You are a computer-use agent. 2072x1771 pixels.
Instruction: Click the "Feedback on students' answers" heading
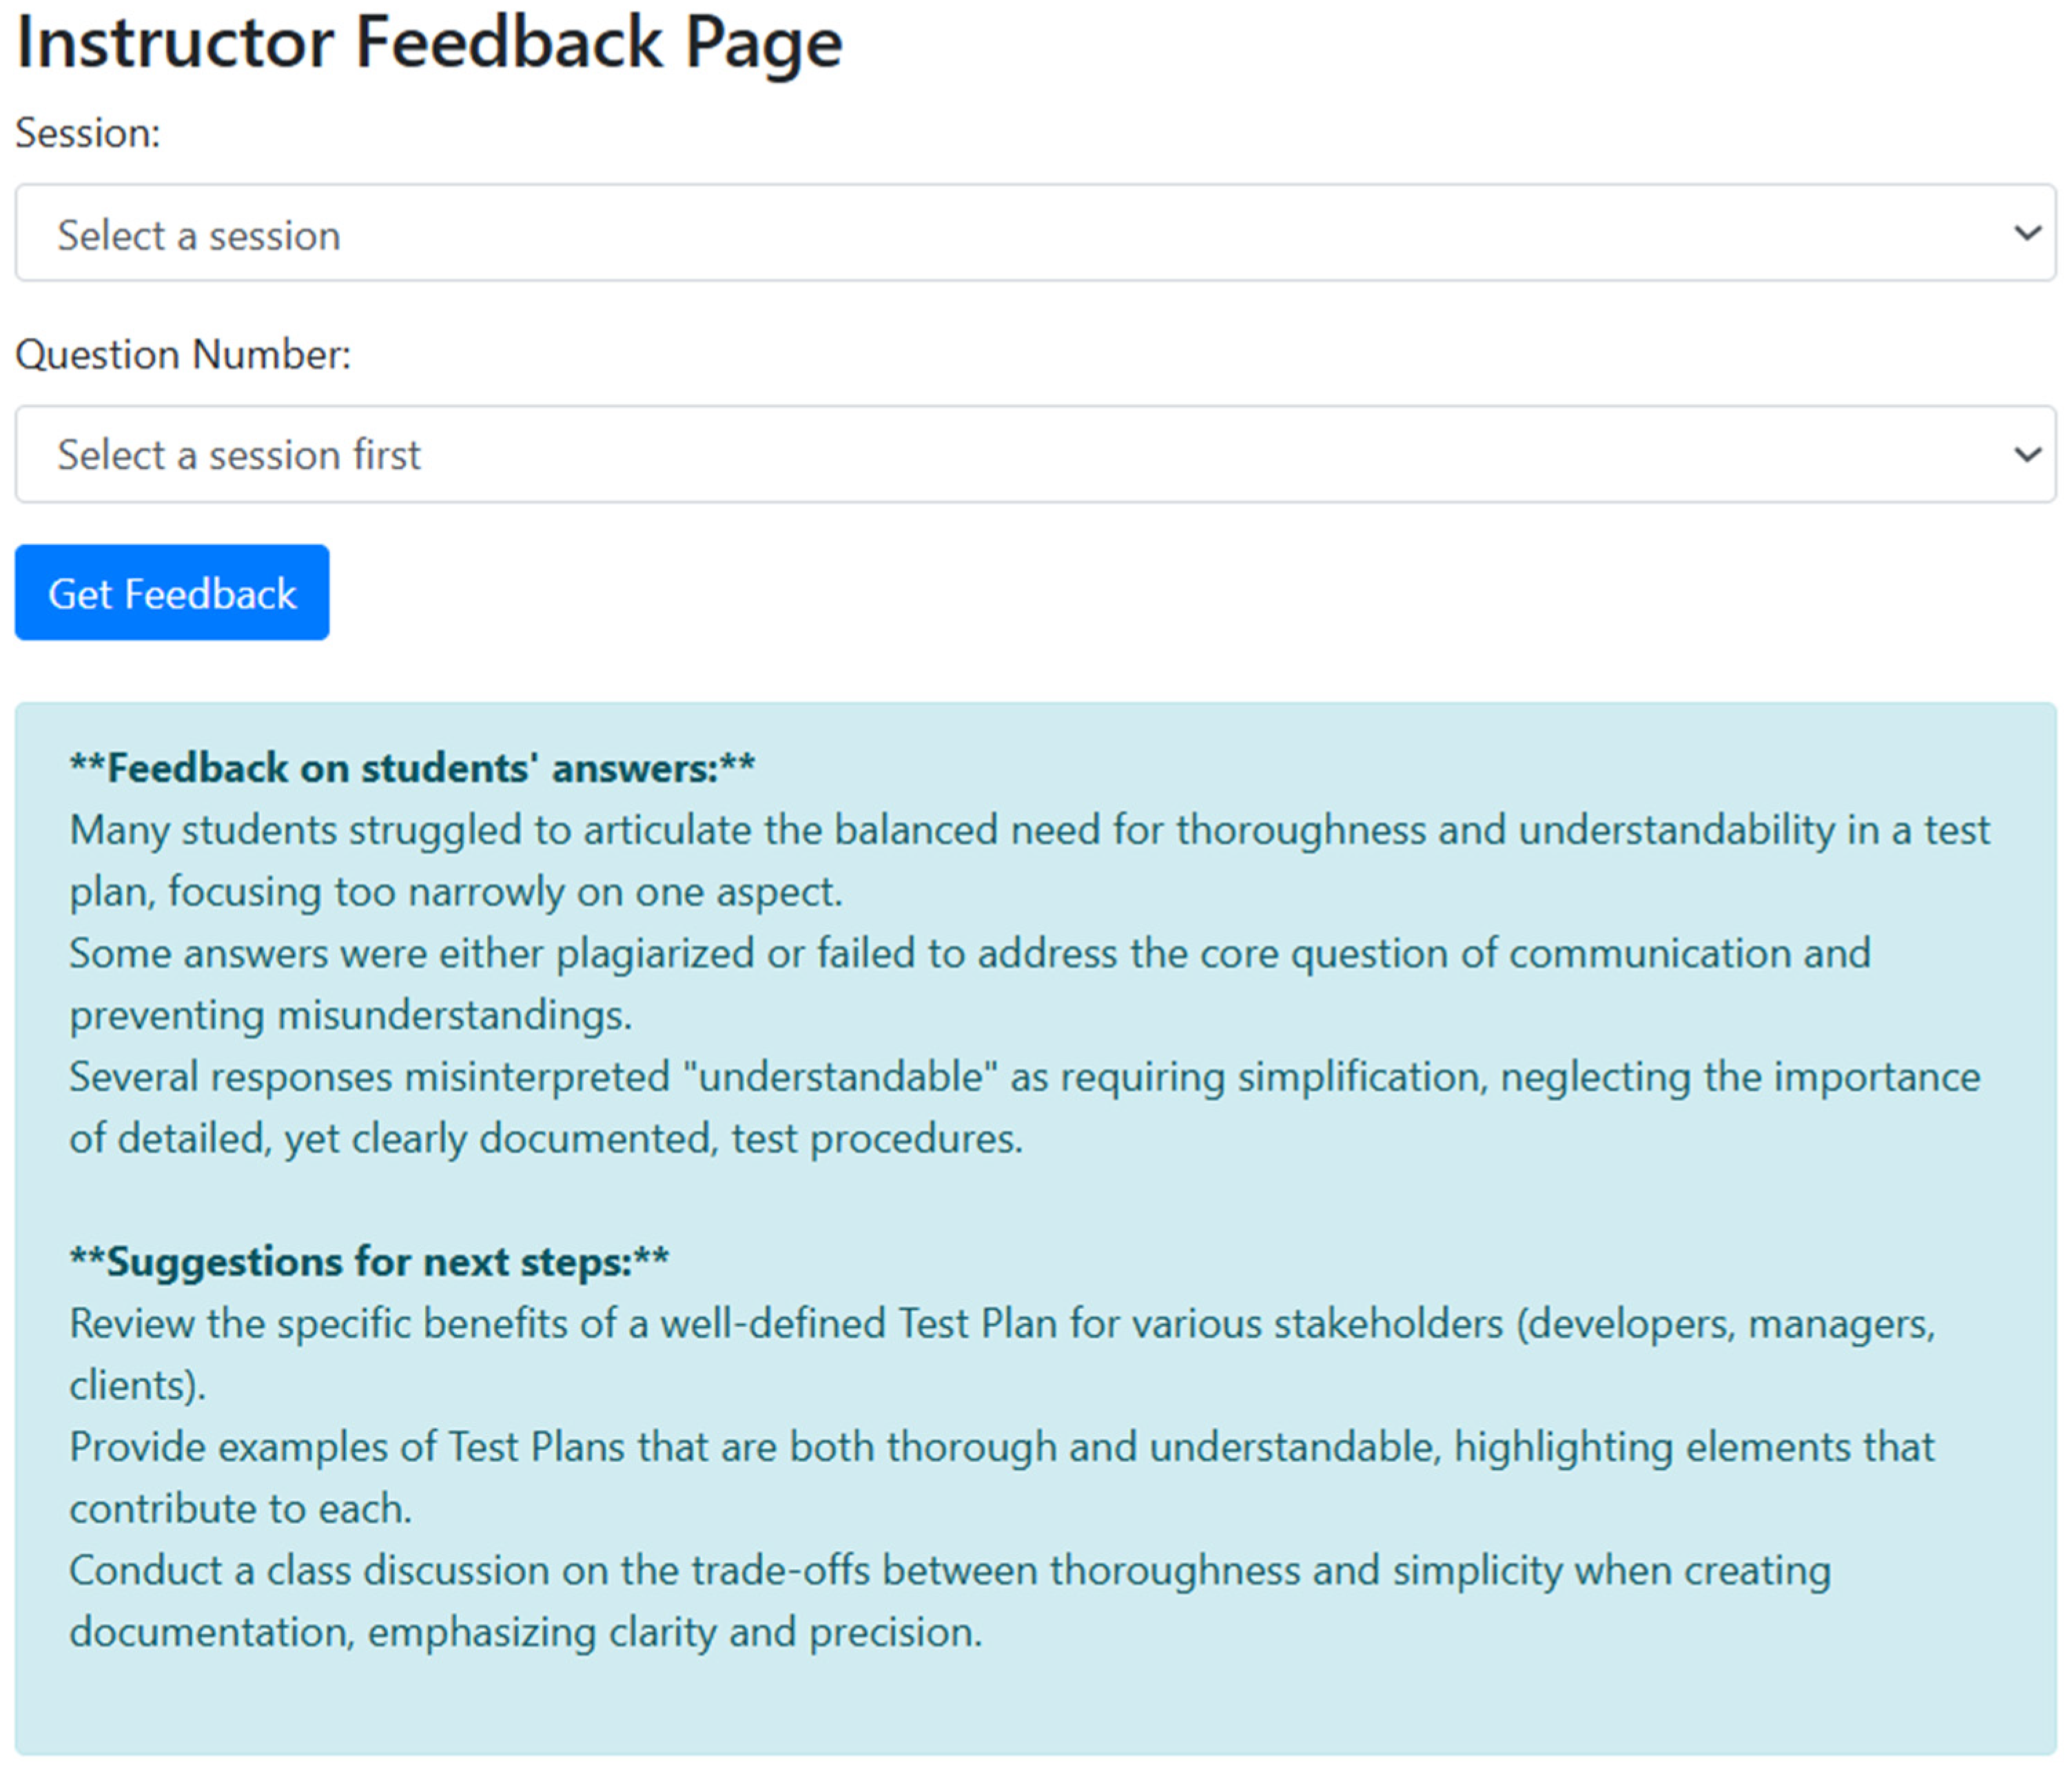pos(412,769)
